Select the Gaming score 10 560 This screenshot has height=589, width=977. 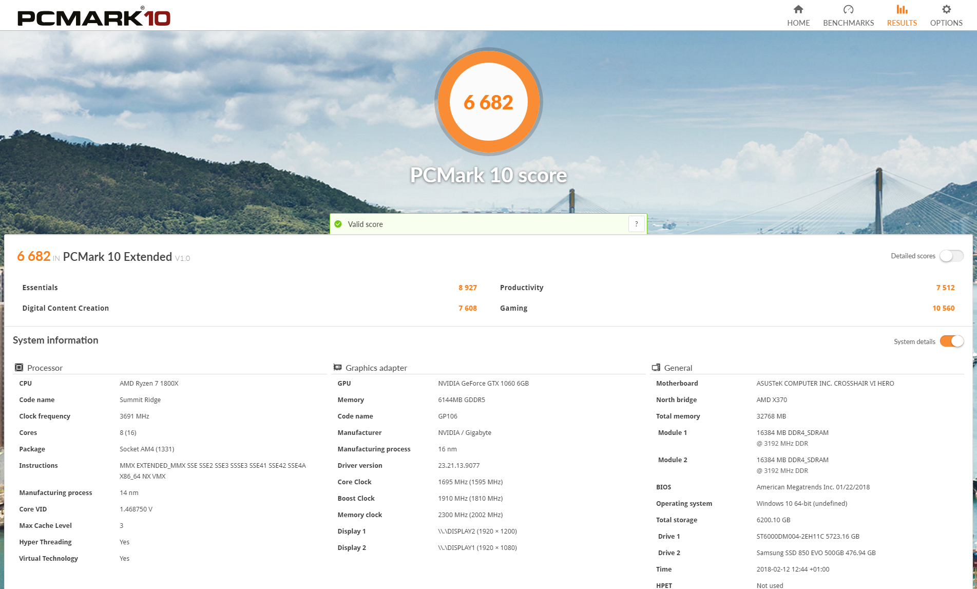943,308
